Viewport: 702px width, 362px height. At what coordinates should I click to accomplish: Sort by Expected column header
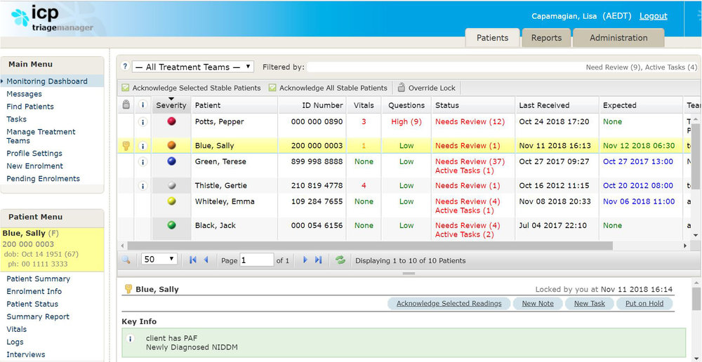[641, 105]
